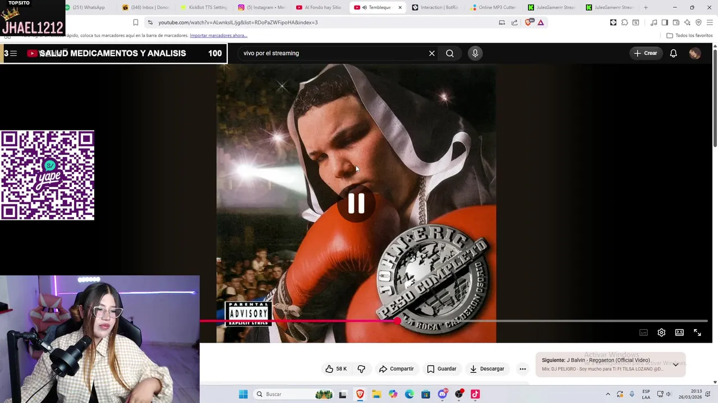Like the video with 58 K thumbs up
This screenshot has height=403, width=718.
(x=336, y=369)
